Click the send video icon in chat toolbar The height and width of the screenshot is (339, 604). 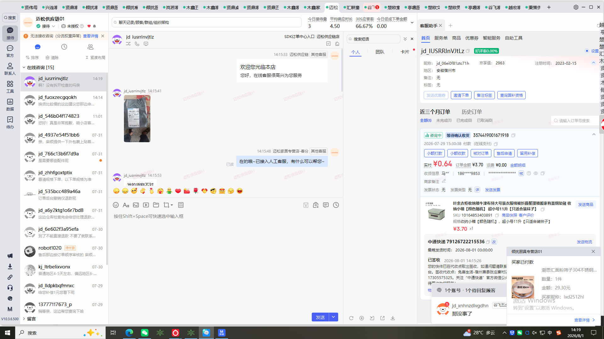(146, 205)
